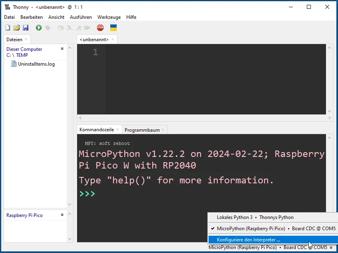338x253 pixels.
Task: Click the editor horizontal scrollbar
Action: coord(204,118)
